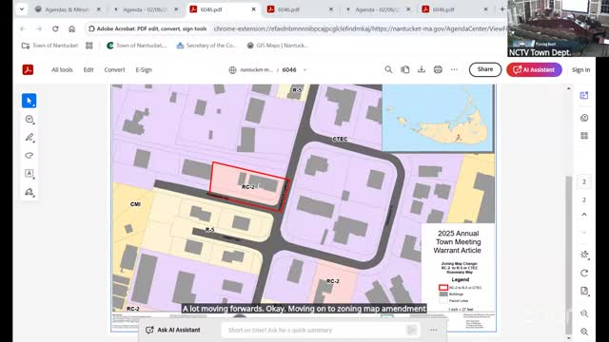This screenshot has height=342, width=609.
Task: Open Secretary of the Commonwealth bookmark
Action: click(206, 46)
